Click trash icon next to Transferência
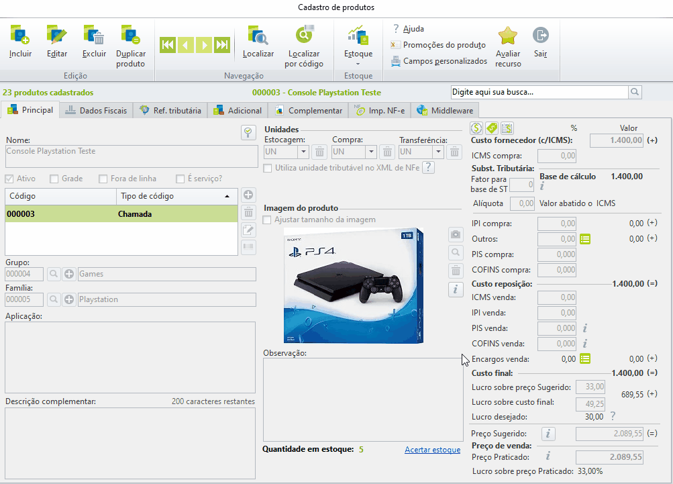673x484 pixels. (454, 152)
